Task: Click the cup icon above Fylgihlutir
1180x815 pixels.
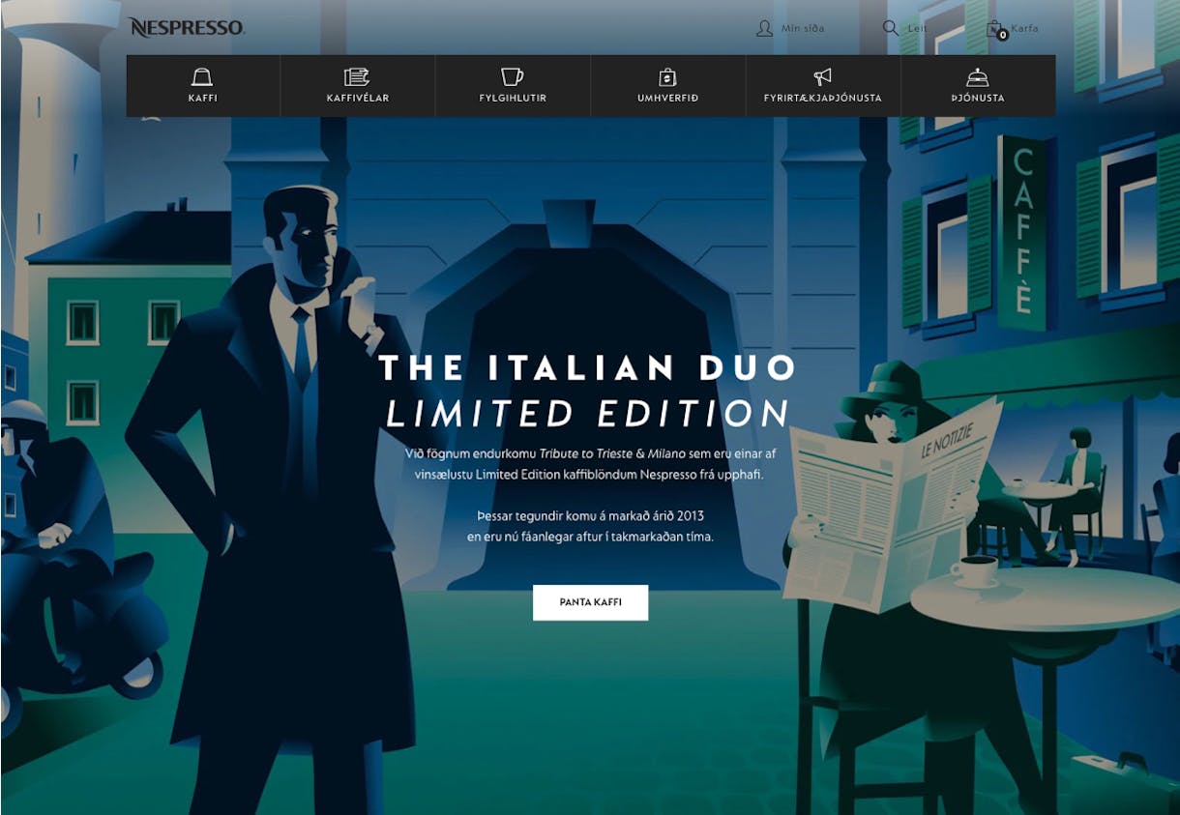Action: click(x=512, y=77)
